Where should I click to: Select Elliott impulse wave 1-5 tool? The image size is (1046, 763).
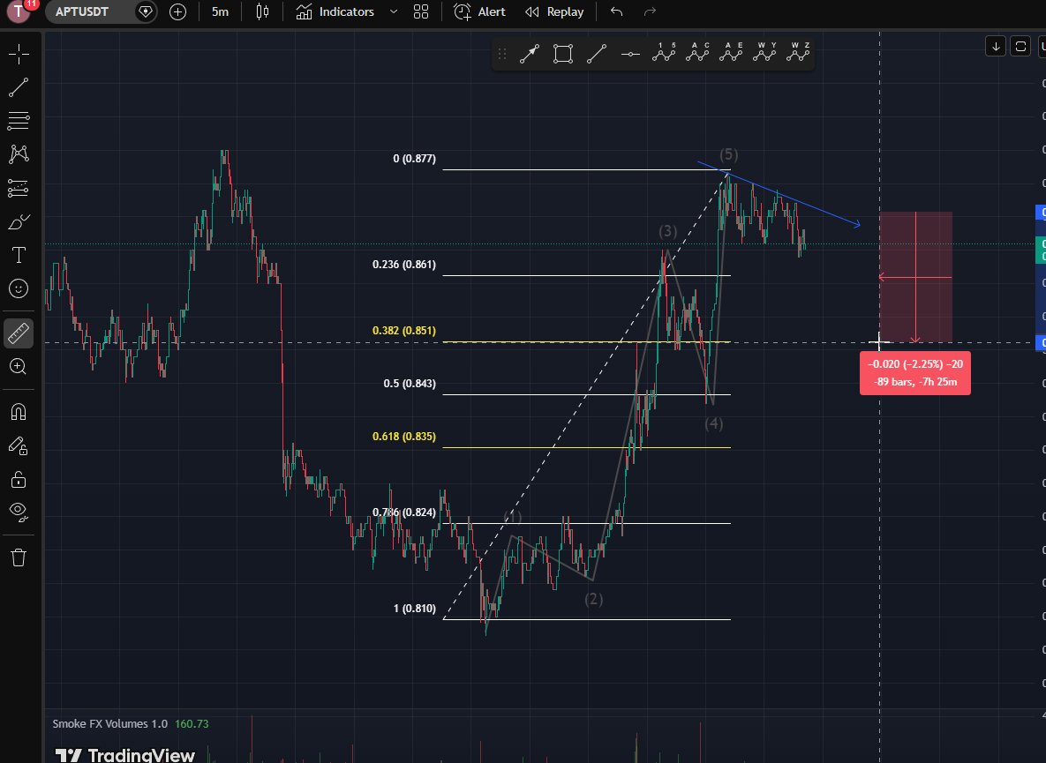pos(664,53)
